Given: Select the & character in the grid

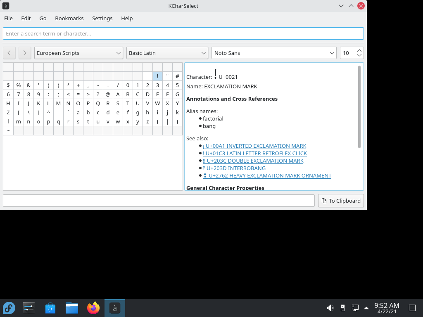Looking at the screenshot, I should (x=29, y=85).
